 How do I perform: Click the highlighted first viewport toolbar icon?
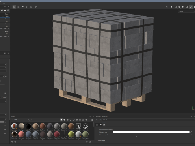[14, 7]
